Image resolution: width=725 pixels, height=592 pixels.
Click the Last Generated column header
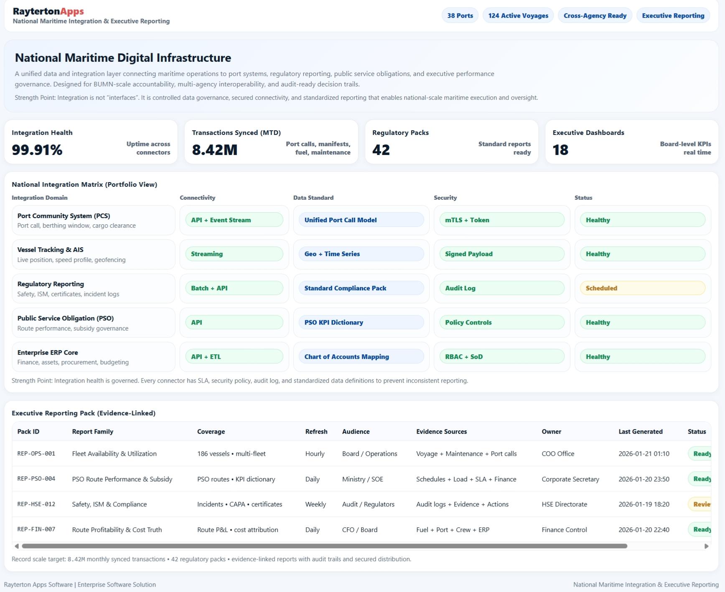click(640, 432)
